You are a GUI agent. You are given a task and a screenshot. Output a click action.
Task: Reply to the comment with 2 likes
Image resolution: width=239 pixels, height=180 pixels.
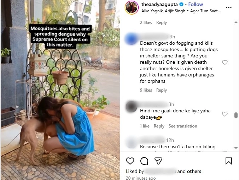[x=161, y=23]
